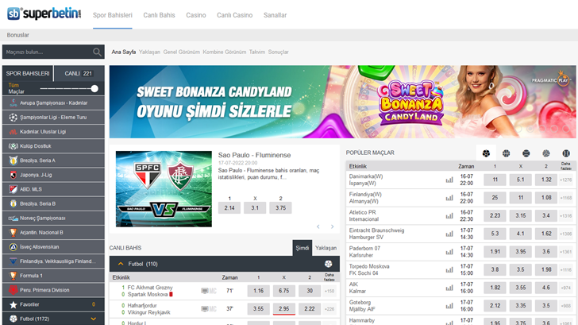Switch to SPOR BAHİSLERİ sidebar tab
Screen dimensions: 578x325
click(28, 73)
